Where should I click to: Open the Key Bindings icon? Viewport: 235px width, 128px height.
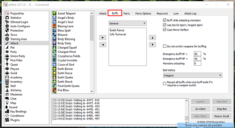(7, 112)
